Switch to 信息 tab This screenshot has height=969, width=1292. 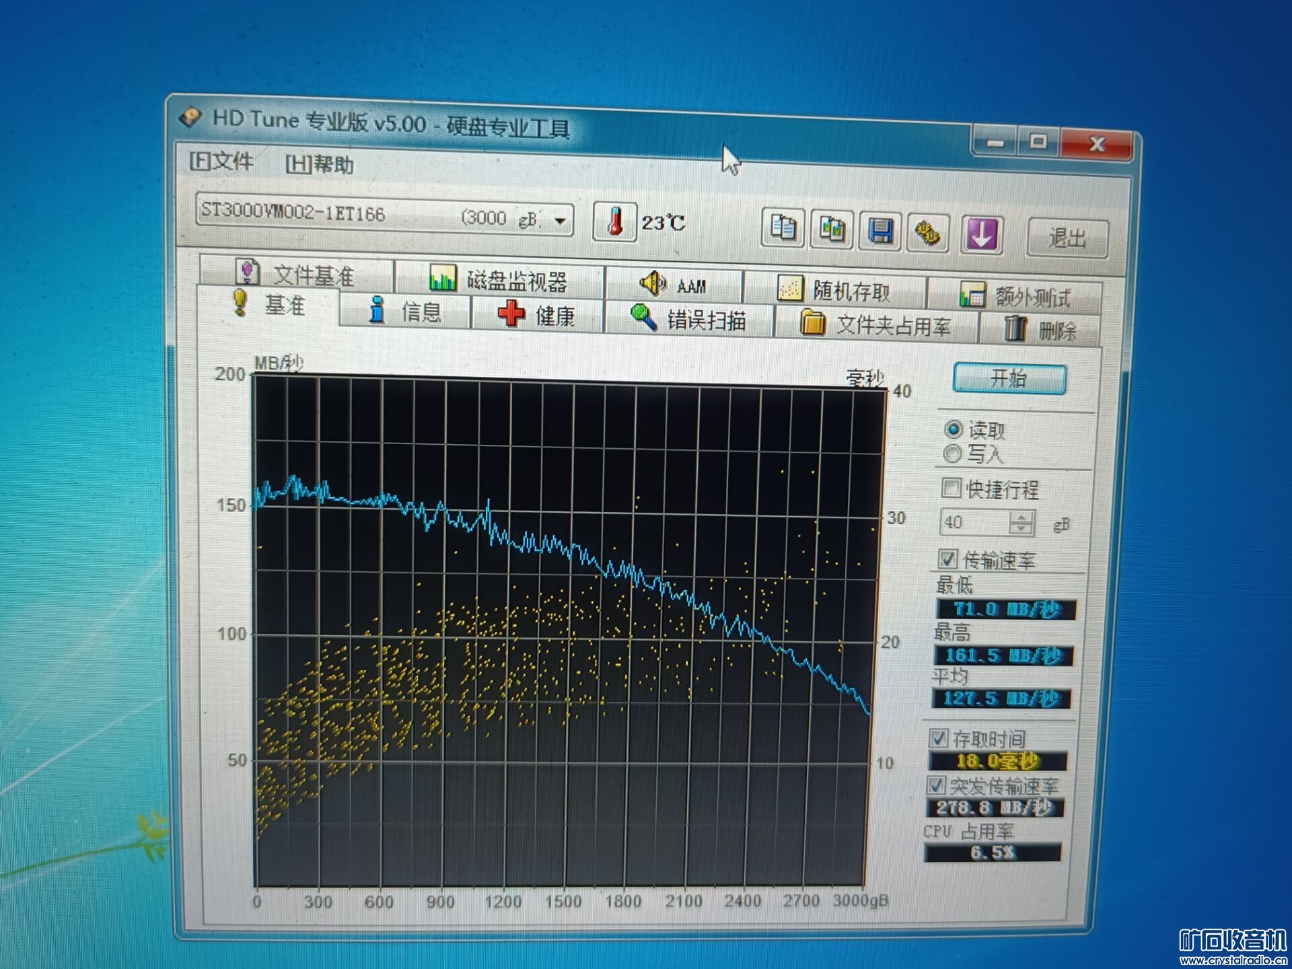404,312
